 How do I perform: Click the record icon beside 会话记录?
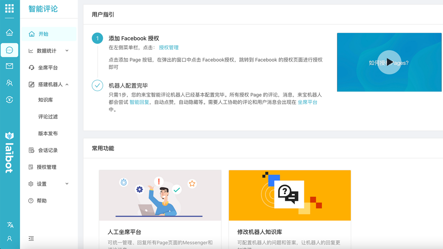pyautogui.click(x=31, y=150)
